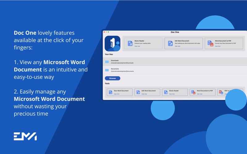The width and height of the screenshot is (247, 154).
Task: Click the New Word Document title under Tools
Action: (121, 91)
